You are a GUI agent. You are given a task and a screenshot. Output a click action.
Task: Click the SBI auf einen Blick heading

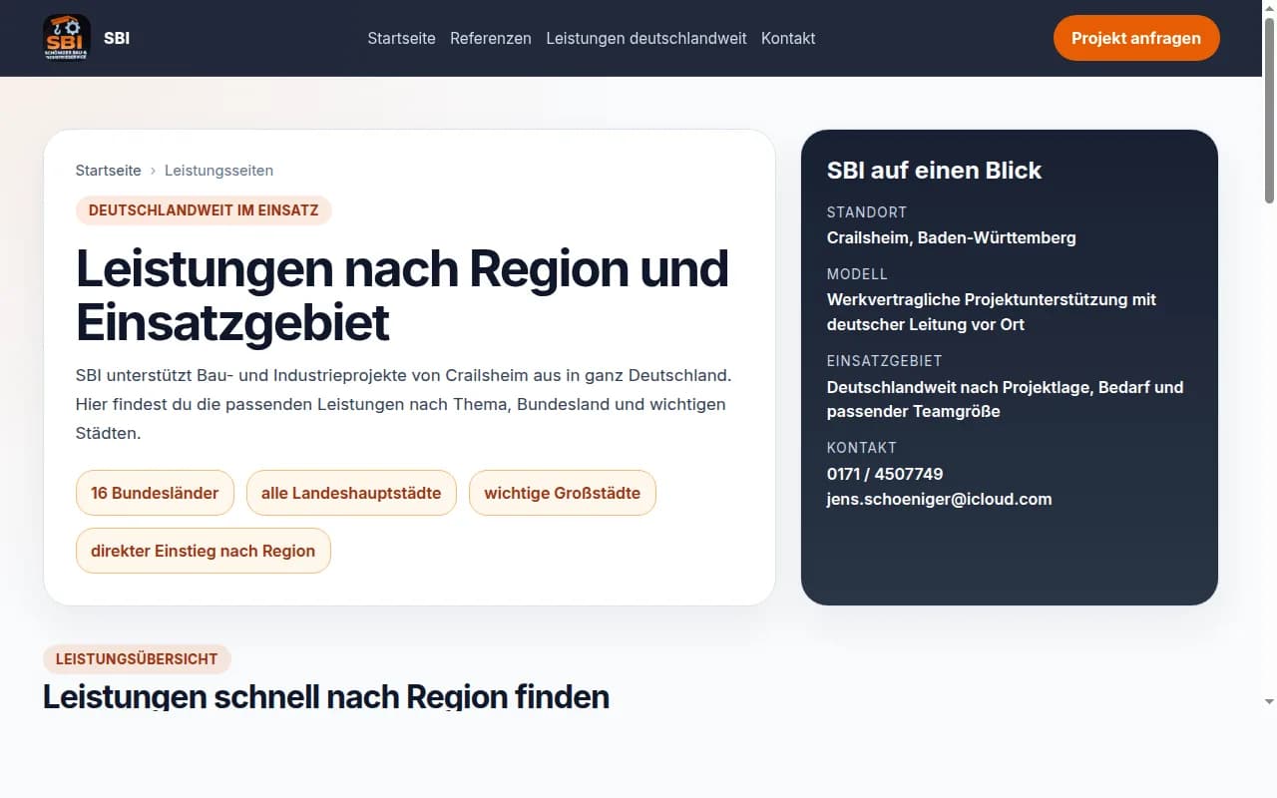click(x=934, y=171)
